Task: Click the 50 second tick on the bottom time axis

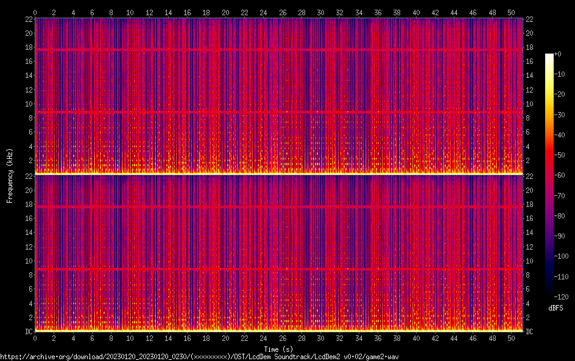Action: [511, 338]
